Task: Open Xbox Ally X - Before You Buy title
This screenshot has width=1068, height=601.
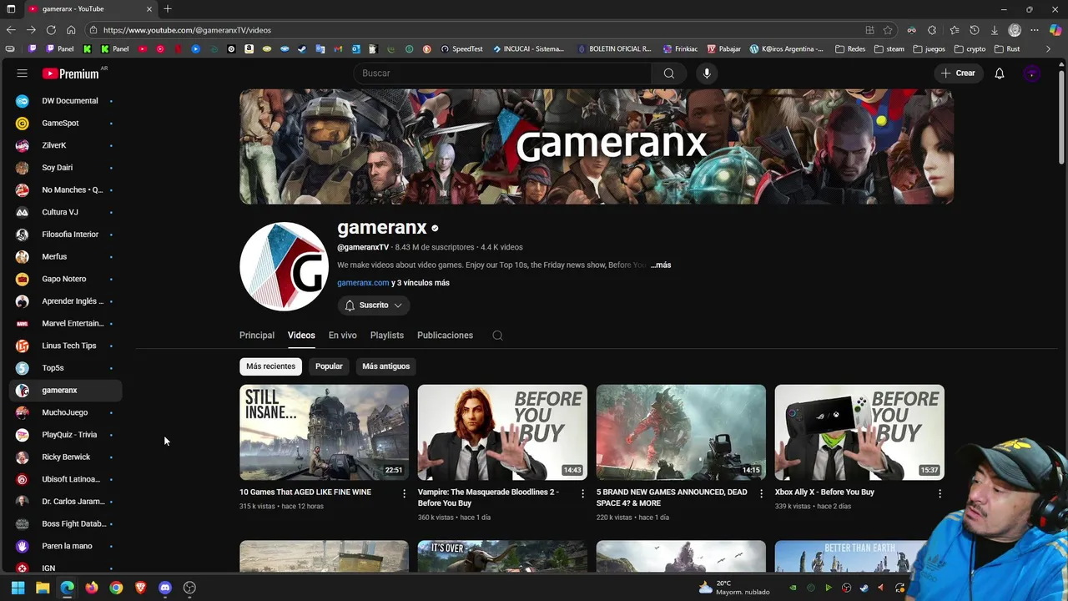Action: tap(824, 492)
